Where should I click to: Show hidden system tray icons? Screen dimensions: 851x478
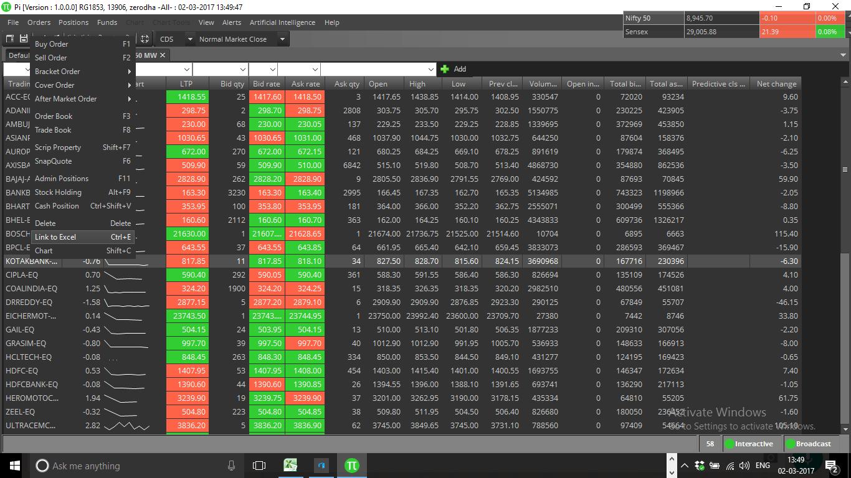click(x=685, y=466)
